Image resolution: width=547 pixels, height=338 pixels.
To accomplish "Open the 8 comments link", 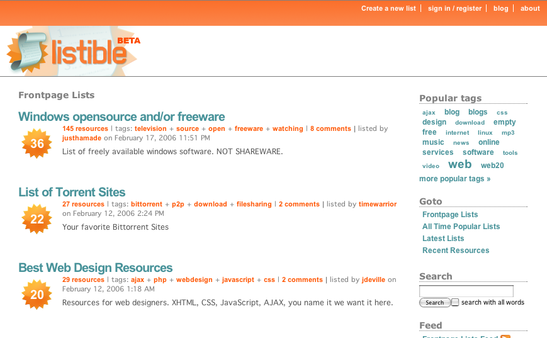I will tap(330, 128).
